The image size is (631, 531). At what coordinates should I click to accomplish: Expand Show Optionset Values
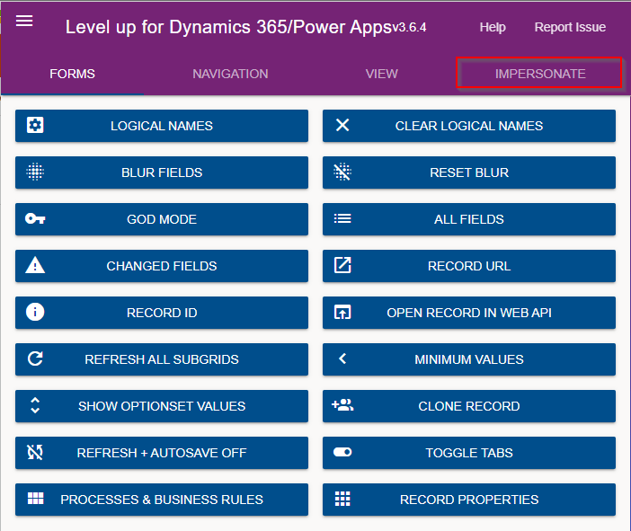click(162, 406)
